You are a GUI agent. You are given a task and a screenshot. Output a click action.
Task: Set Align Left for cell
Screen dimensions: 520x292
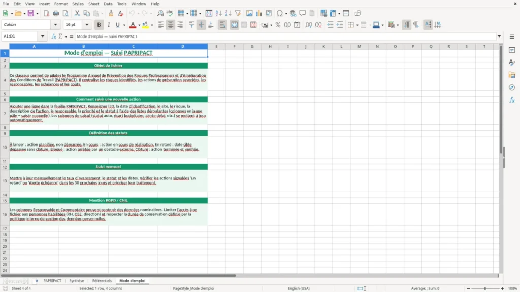(161, 25)
